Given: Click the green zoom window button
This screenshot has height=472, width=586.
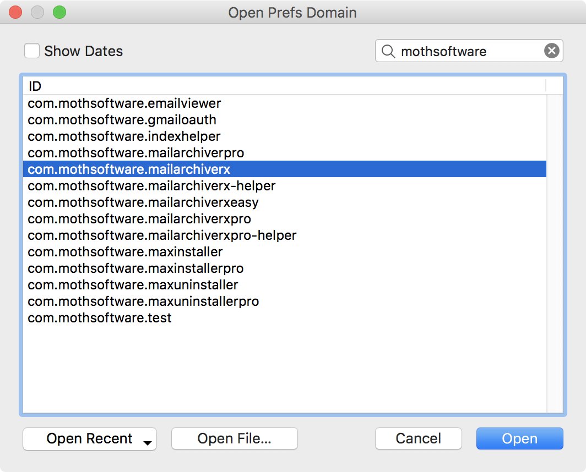Looking at the screenshot, I should [59, 12].
